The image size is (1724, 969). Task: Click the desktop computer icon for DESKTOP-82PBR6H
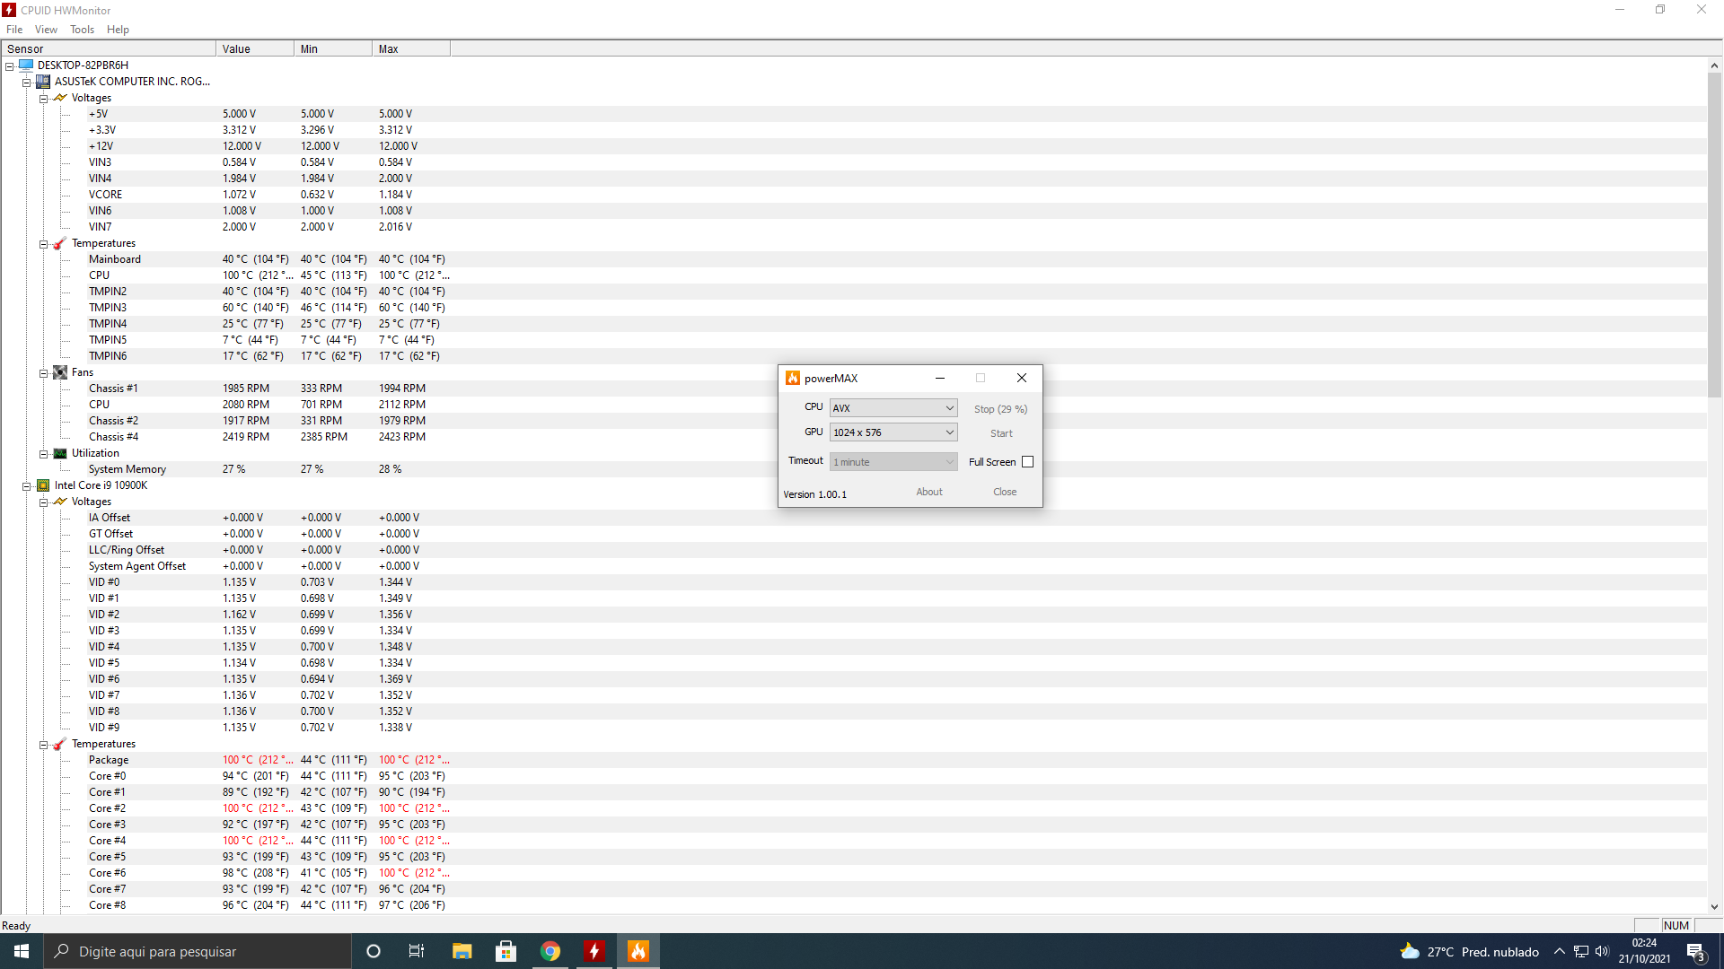(26, 65)
